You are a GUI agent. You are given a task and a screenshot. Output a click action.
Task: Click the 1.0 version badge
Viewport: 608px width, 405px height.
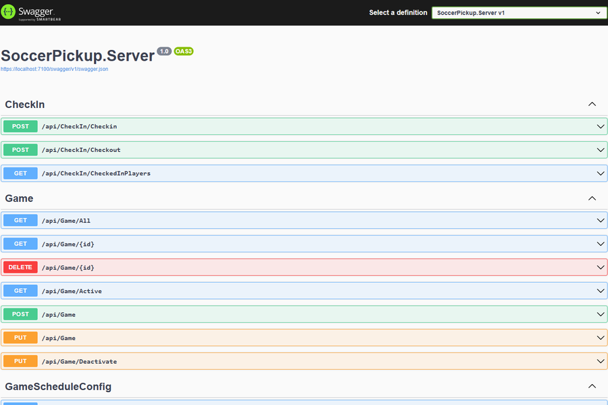click(x=164, y=51)
